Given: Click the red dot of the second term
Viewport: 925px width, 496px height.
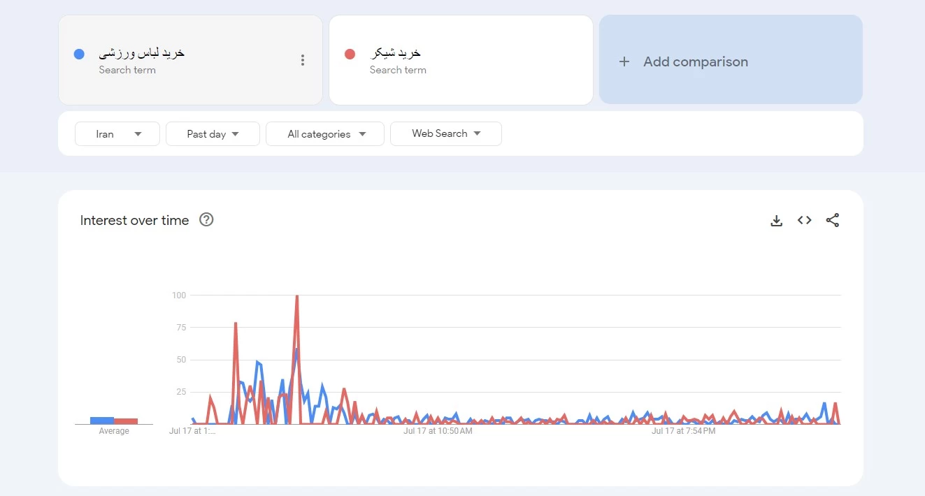Looking at the screenshot, I should point(350,54).
